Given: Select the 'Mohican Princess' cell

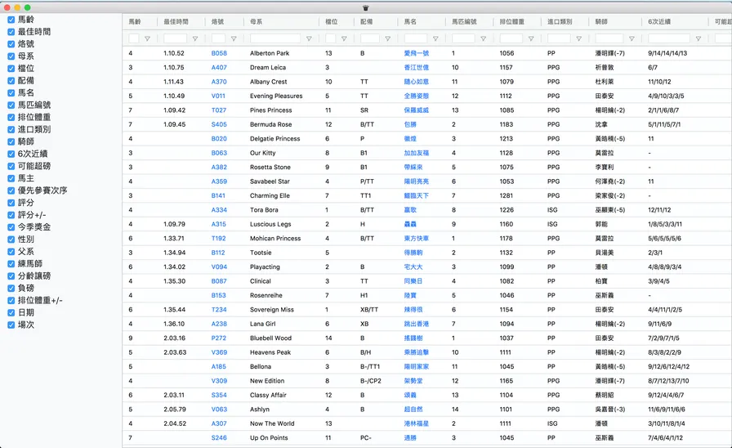Looking at the screenshot, I should point(275,238).
